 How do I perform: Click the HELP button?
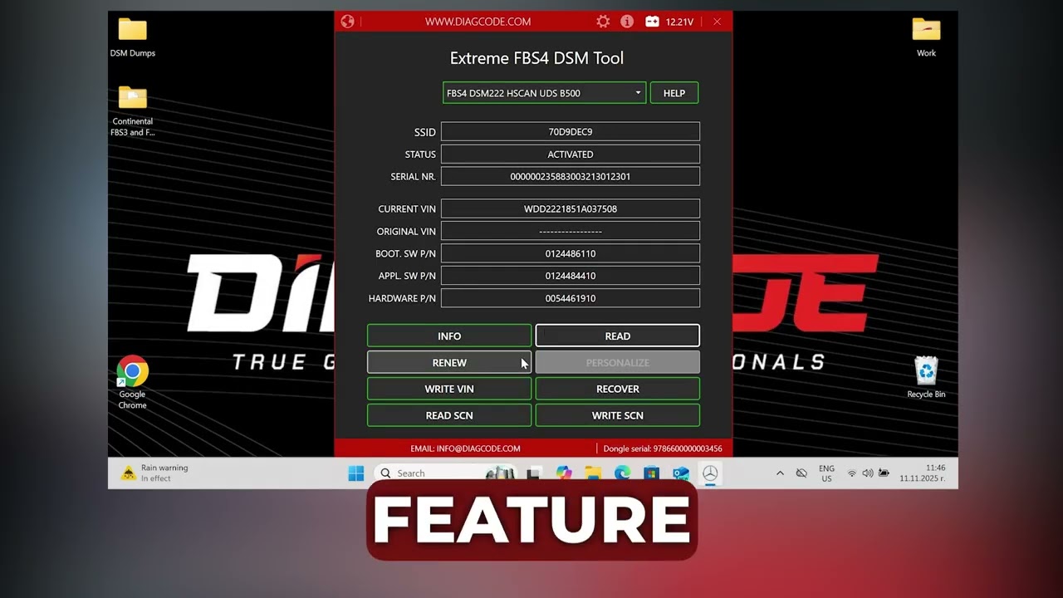click(x=674, y=93)
